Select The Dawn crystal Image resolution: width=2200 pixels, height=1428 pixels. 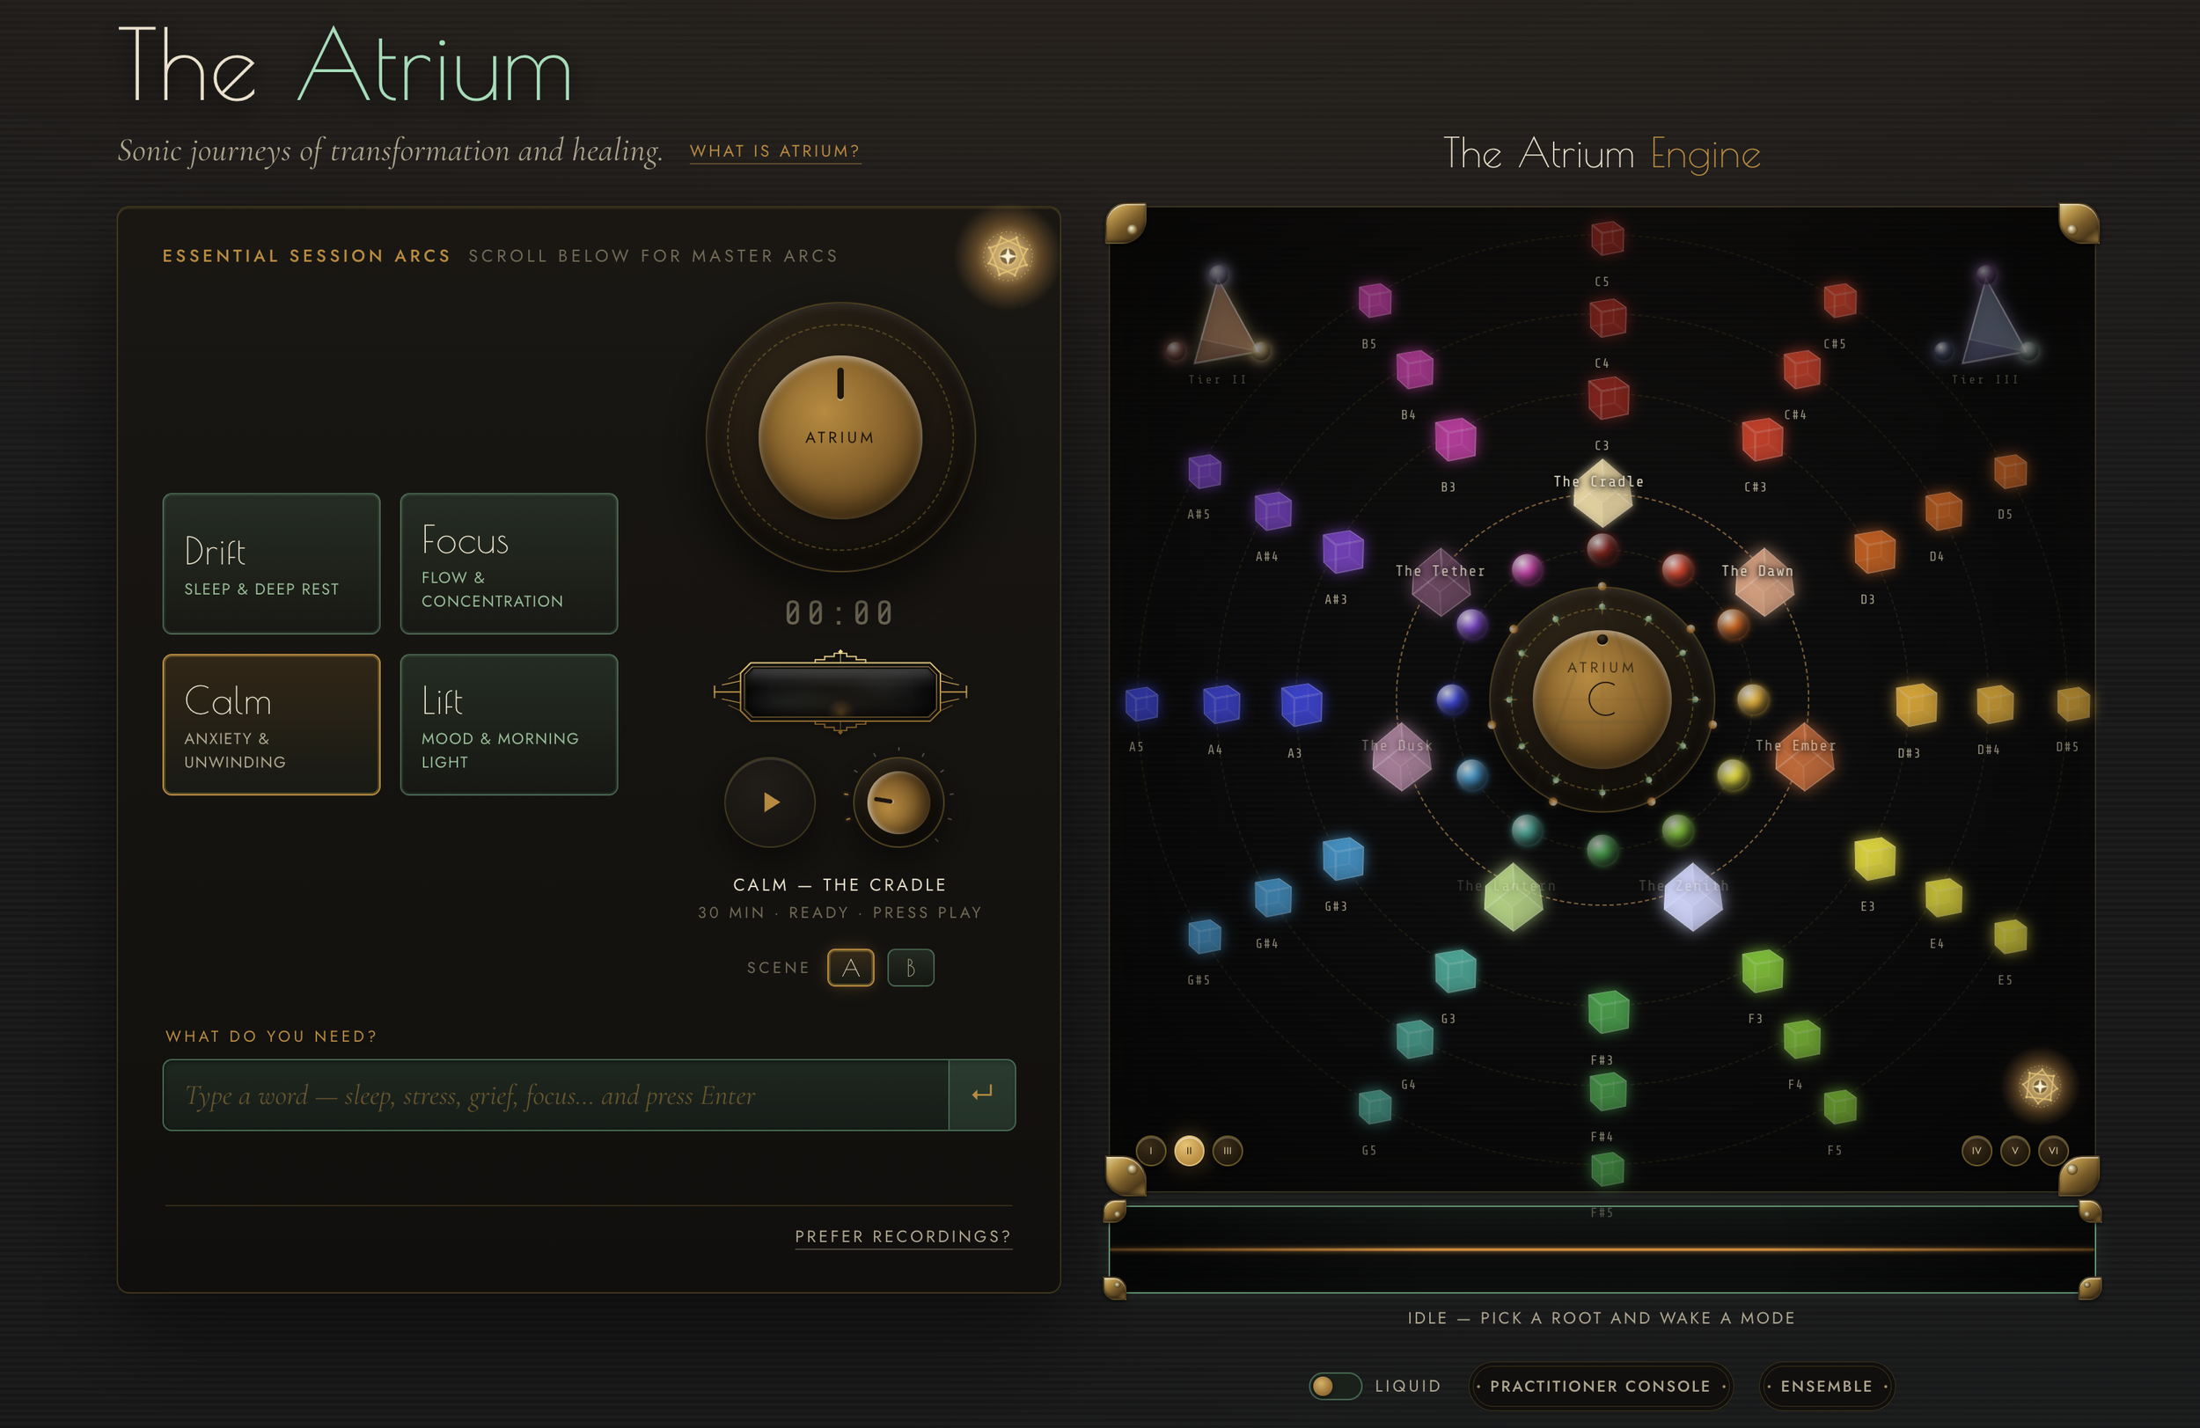tap(1764, 582)
